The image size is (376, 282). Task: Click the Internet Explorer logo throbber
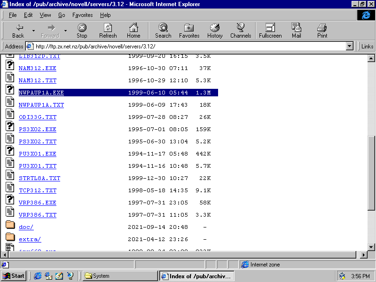pyautogui.click(x=366, y=15)
